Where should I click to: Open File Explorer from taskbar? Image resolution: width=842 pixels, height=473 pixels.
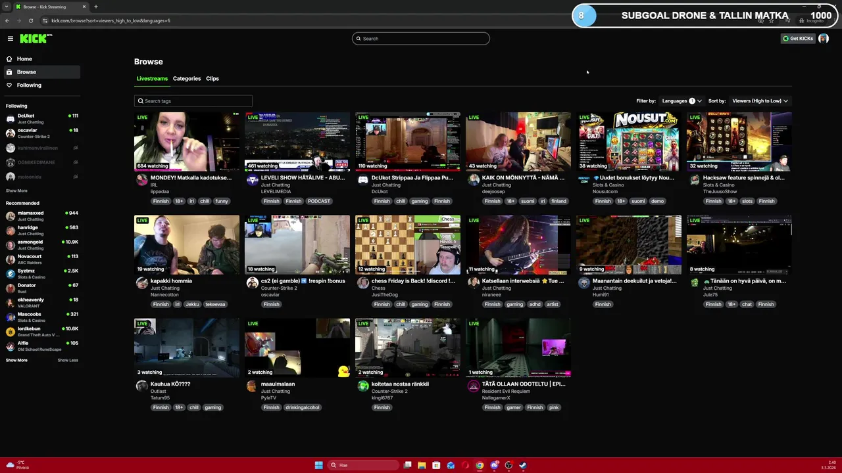click(422, 465)
